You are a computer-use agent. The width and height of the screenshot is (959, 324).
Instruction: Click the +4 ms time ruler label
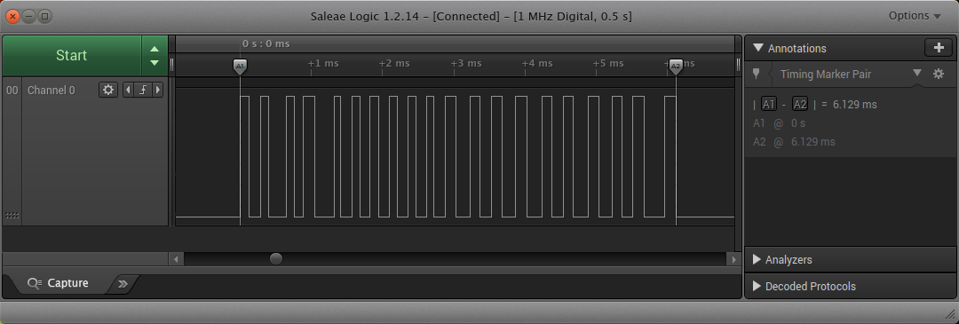pyautogui.click(x=537, y=64)
